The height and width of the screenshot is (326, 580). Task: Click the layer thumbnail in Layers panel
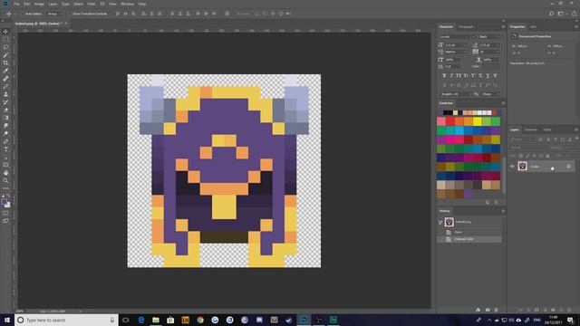pos(523,167)
